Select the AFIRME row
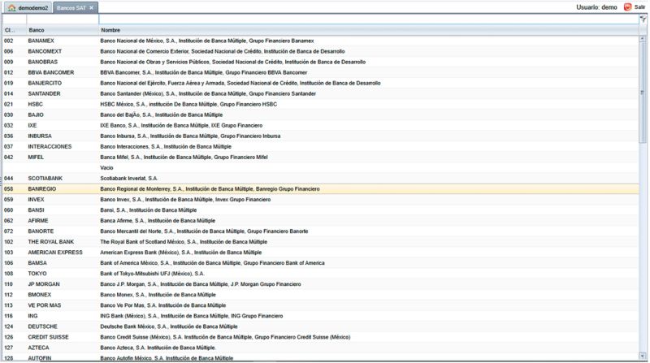 pos(320,221)
